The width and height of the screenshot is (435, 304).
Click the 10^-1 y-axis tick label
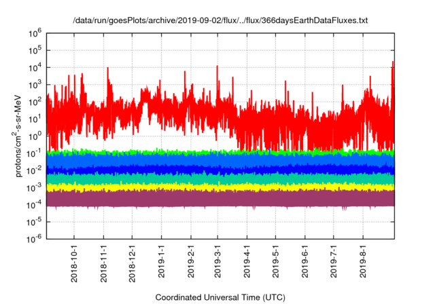pos(35,153)
